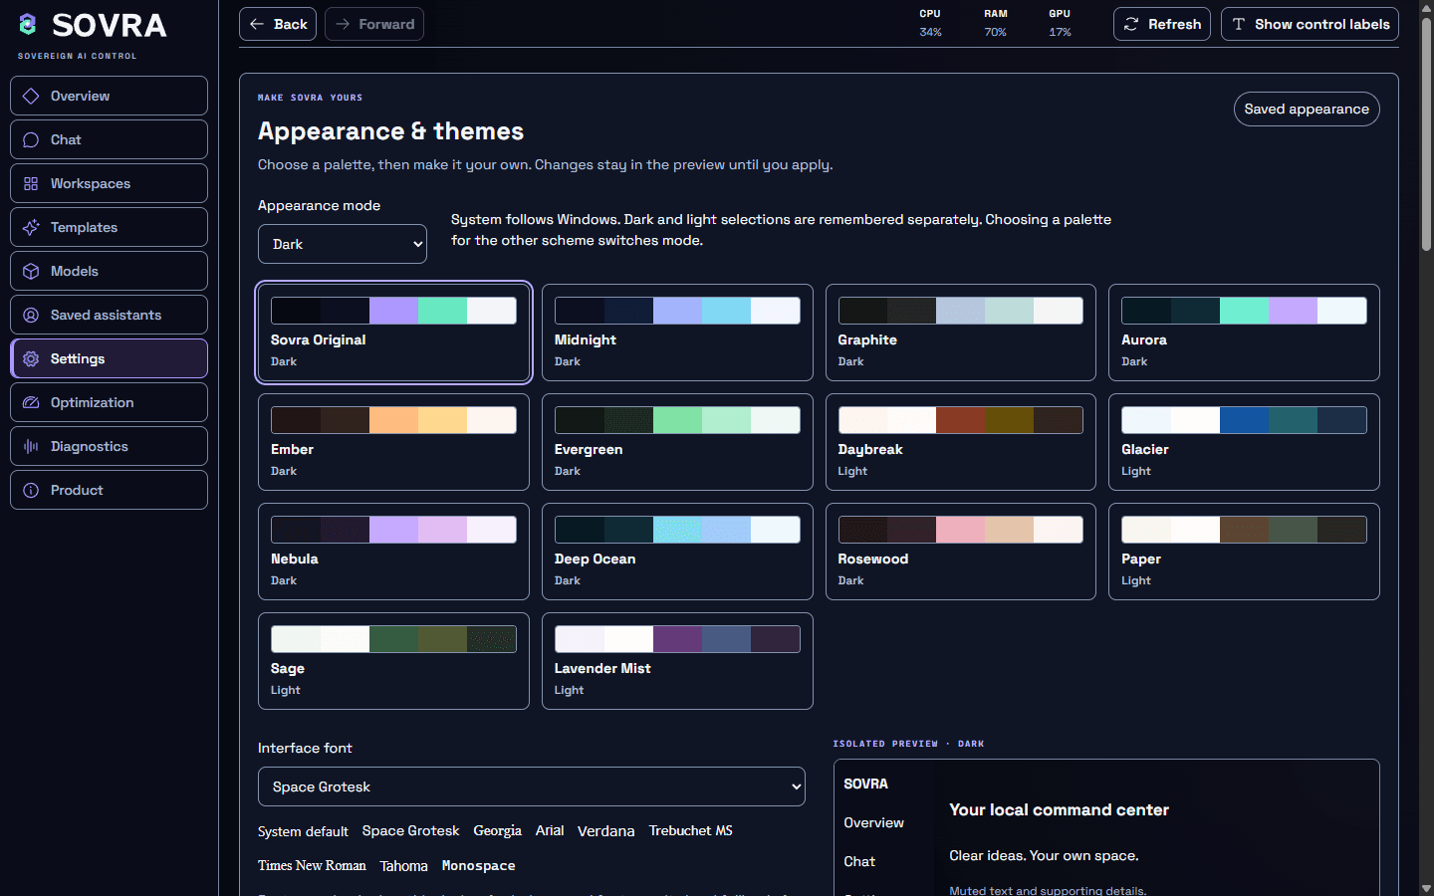This screenshot has width=1434, height=896.
Task: Select the Paper light palette card
Action: [1244, 552]
